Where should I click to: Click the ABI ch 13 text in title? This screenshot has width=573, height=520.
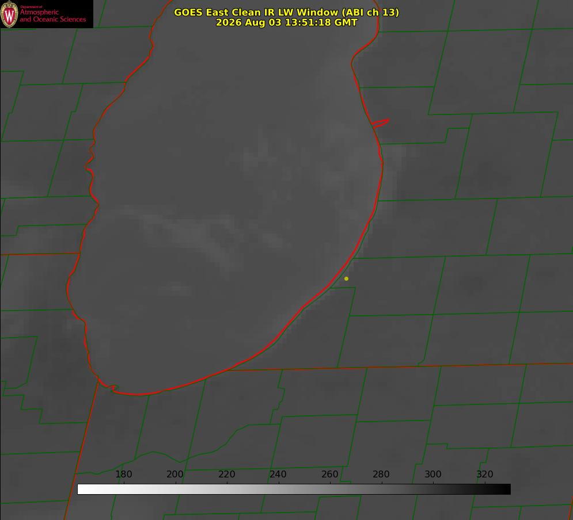[370, 12]
